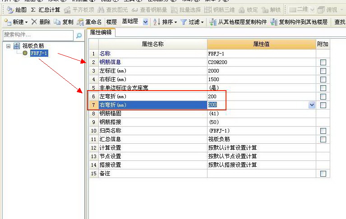Click the gear icon beside FBFJ-1
346x219 pixels.
[x=25, y=53]
